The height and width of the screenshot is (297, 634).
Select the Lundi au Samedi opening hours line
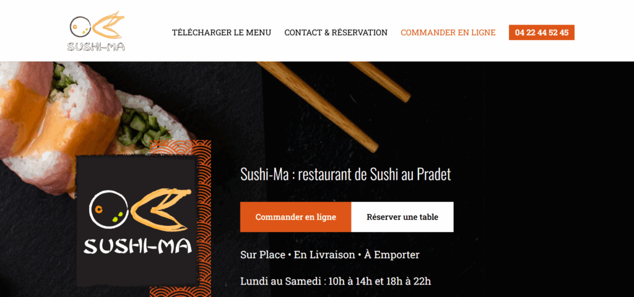click(x=336, y=282)
